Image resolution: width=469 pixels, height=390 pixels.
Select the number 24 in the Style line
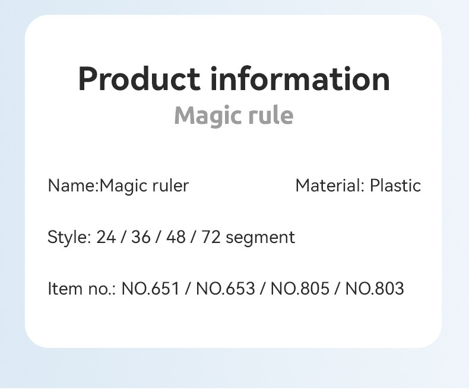tap(106, 238)
